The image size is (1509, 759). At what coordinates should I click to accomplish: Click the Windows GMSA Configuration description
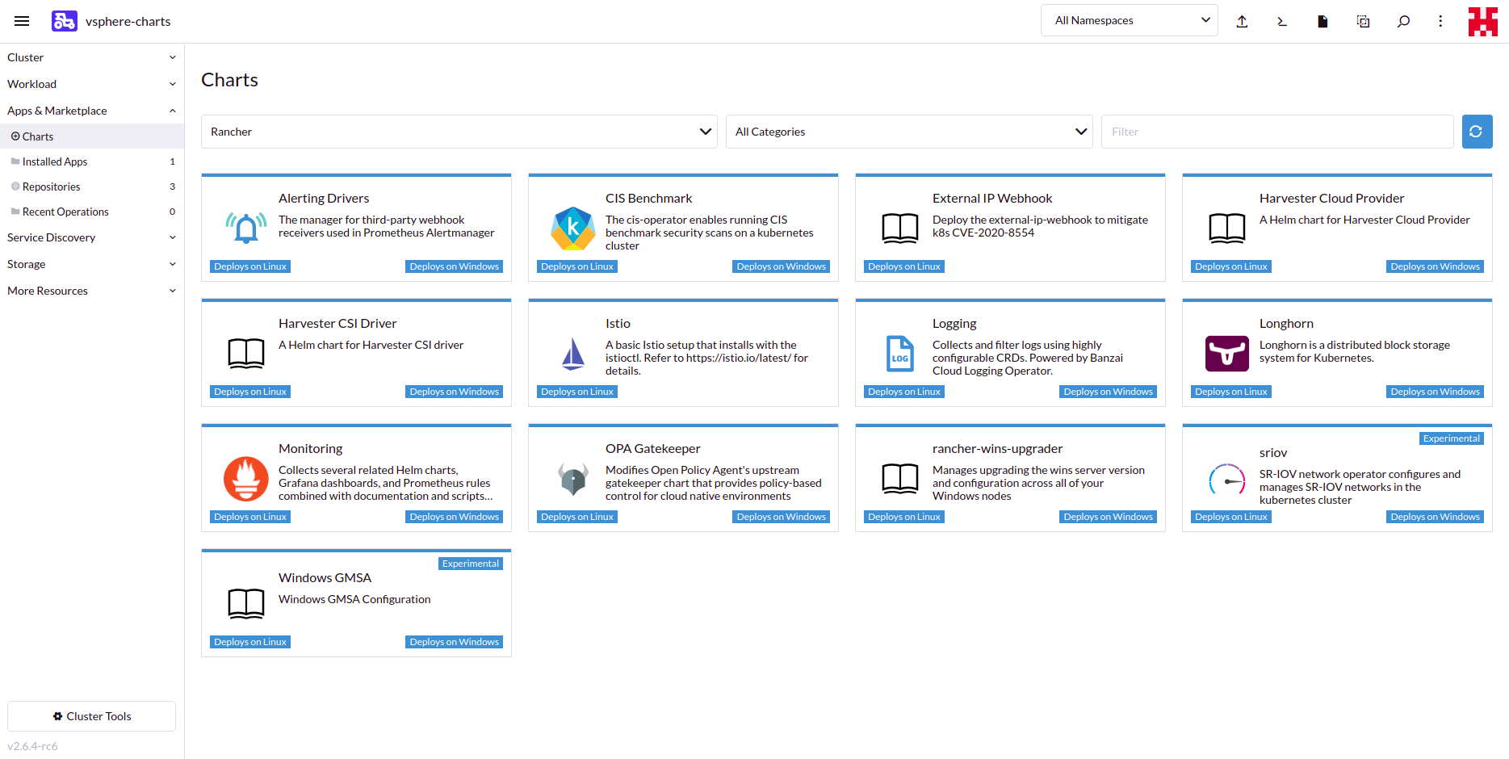(x=354, y=599)
